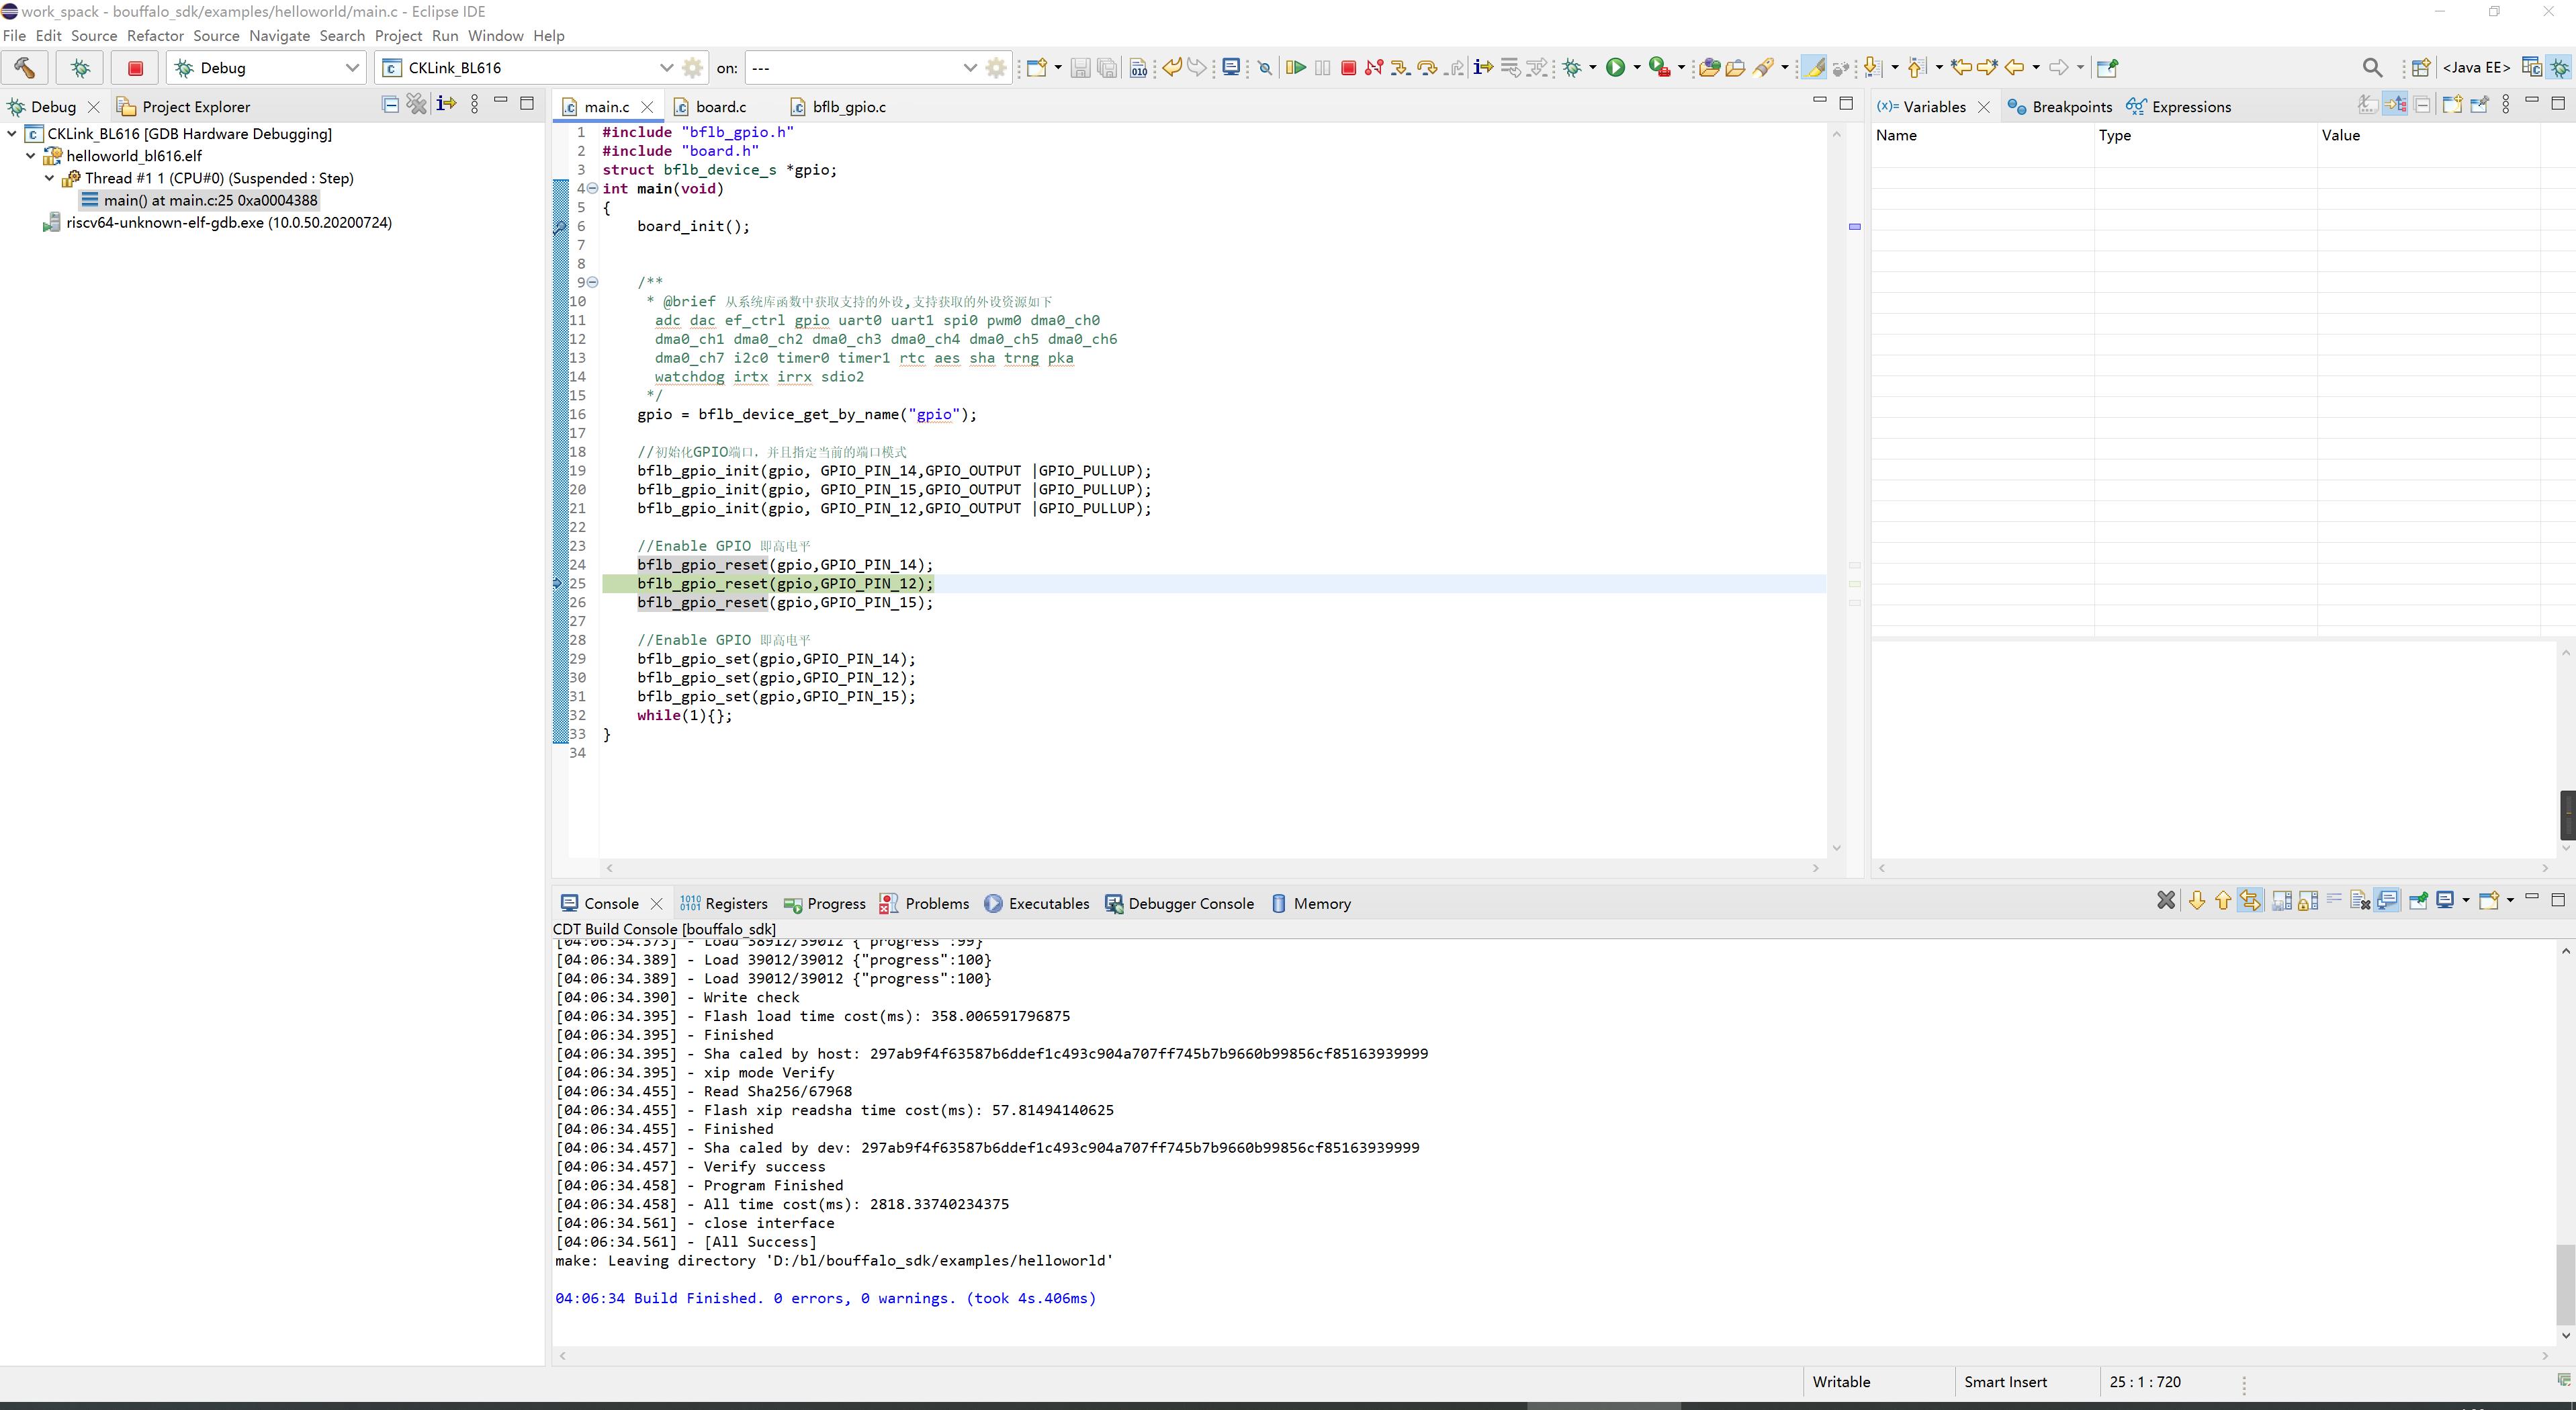
Task: Open the CKLink_BL616 launch configuration dropdown
Action: (x=666, y=68)
